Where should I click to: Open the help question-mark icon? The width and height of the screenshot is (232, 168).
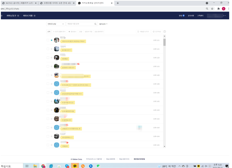(164, 32)
